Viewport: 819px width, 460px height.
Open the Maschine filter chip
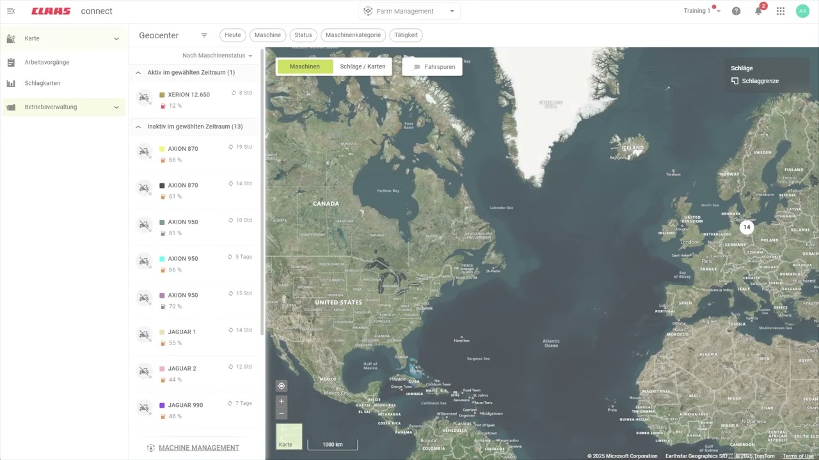267,35
